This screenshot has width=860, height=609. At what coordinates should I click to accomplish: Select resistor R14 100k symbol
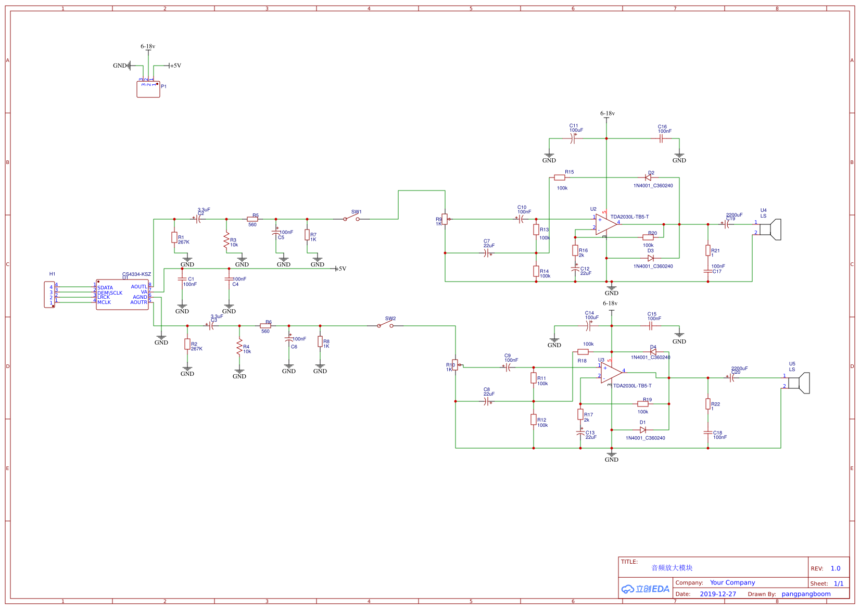(x=536, y=271)
